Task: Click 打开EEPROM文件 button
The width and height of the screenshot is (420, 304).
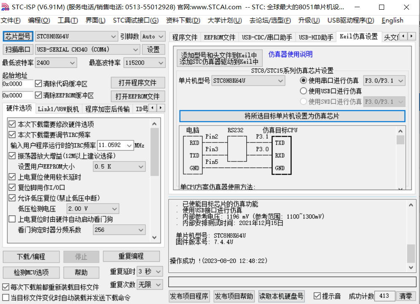Action: coord(137,96)
